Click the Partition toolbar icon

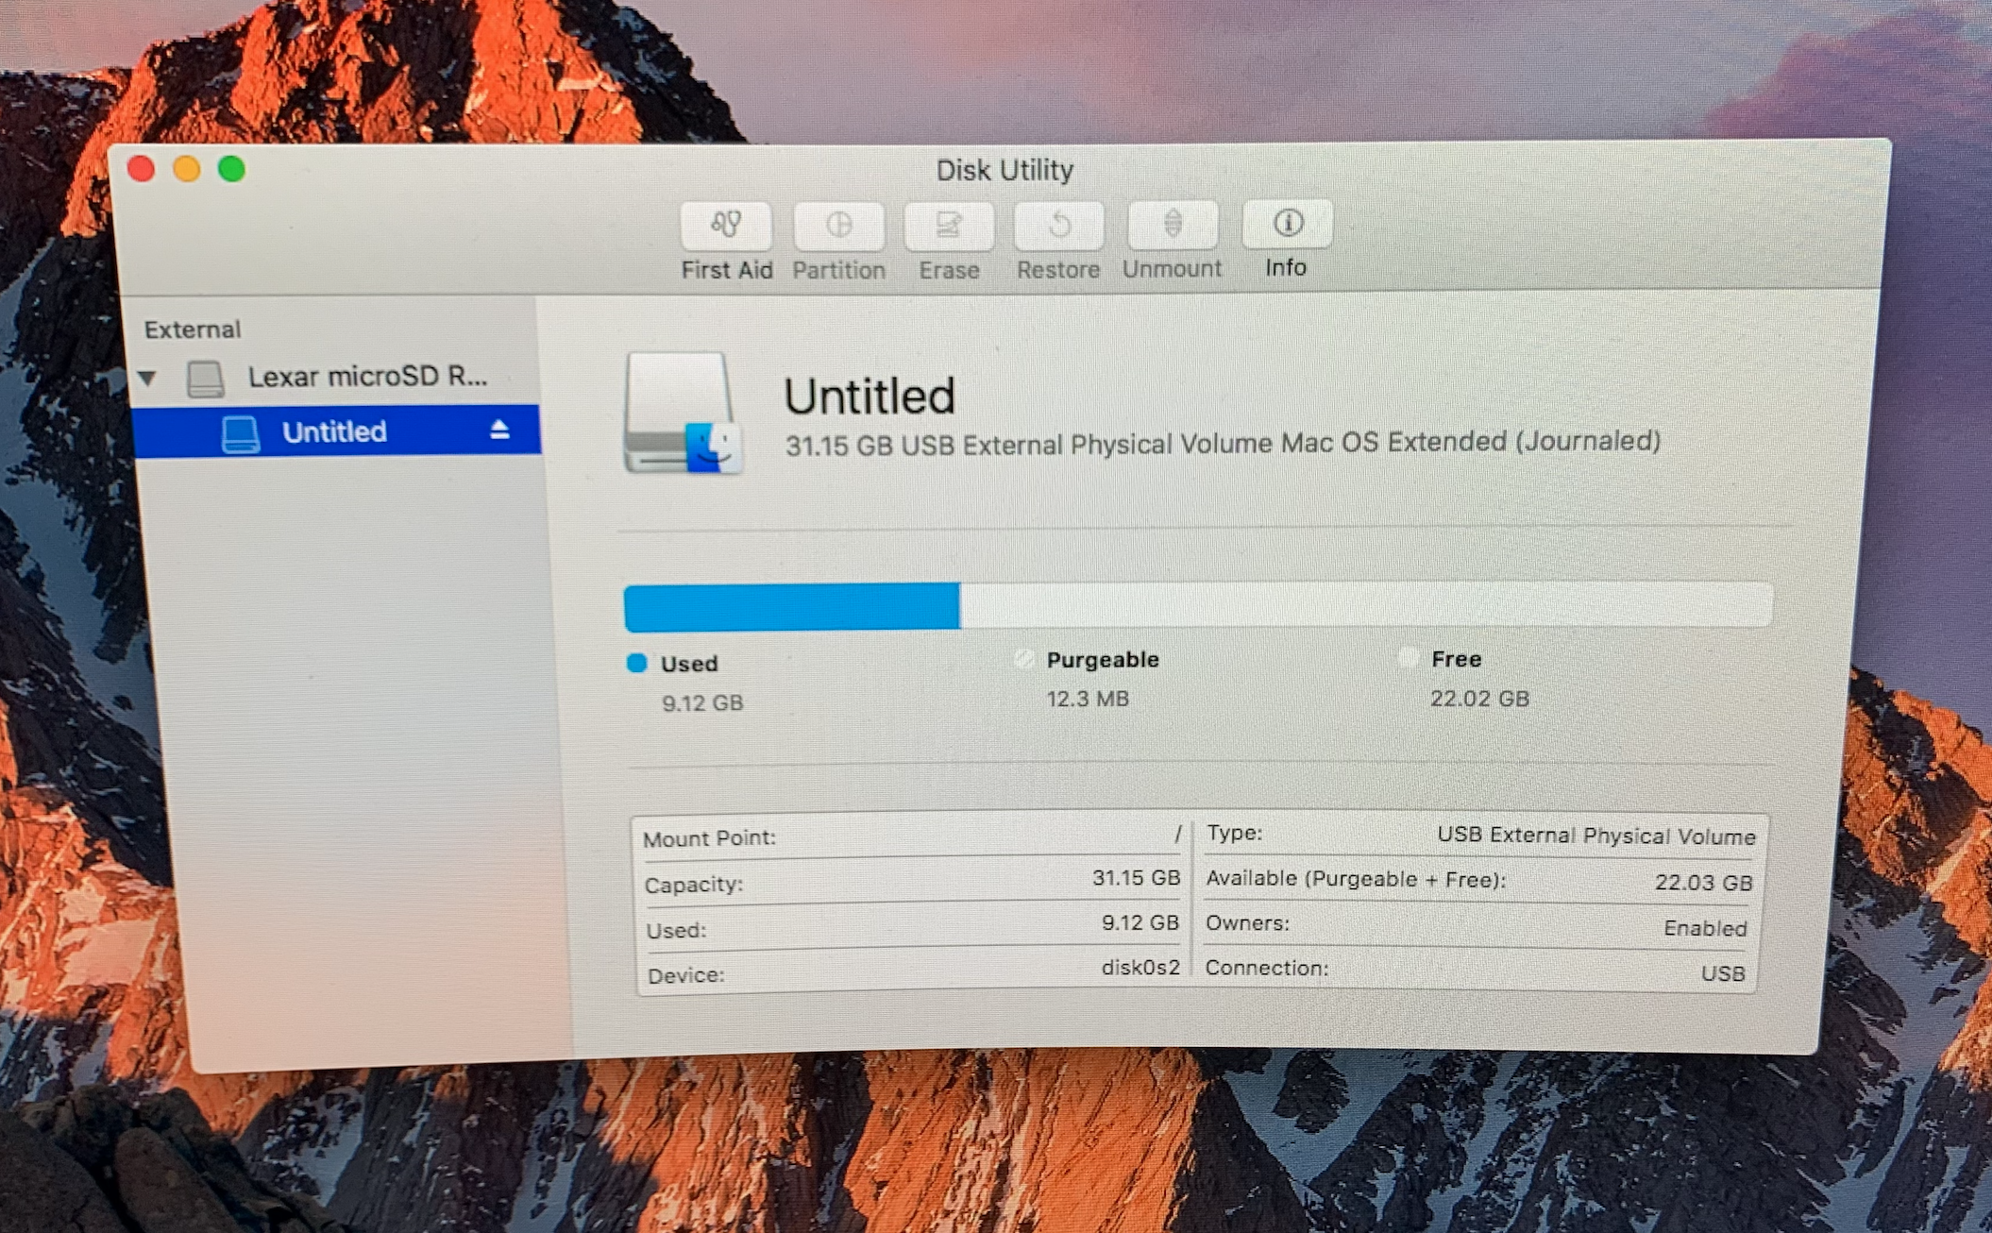[838, 227]
